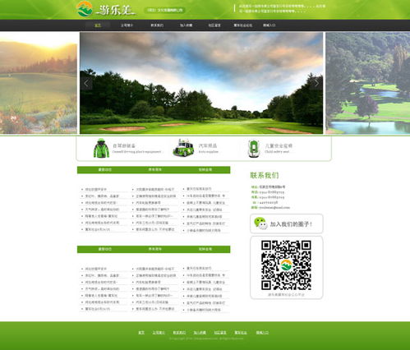
Task: Click the green WeChat bubble icon
Action: pos(260,223)
